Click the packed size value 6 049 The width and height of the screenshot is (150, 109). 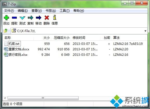65,55
